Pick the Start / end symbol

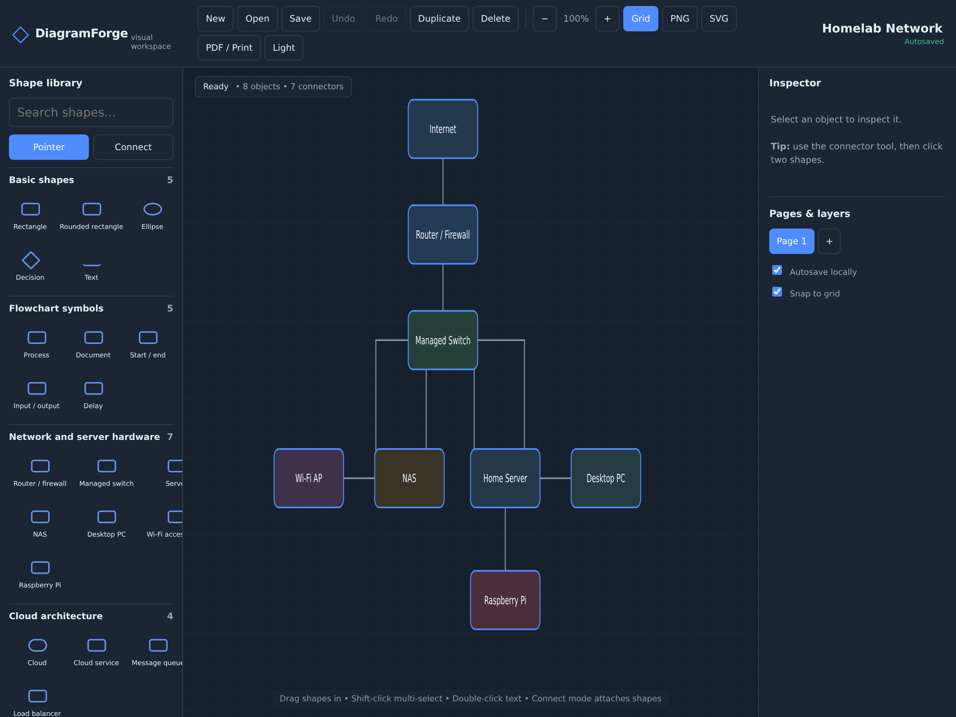pos(148,338)
